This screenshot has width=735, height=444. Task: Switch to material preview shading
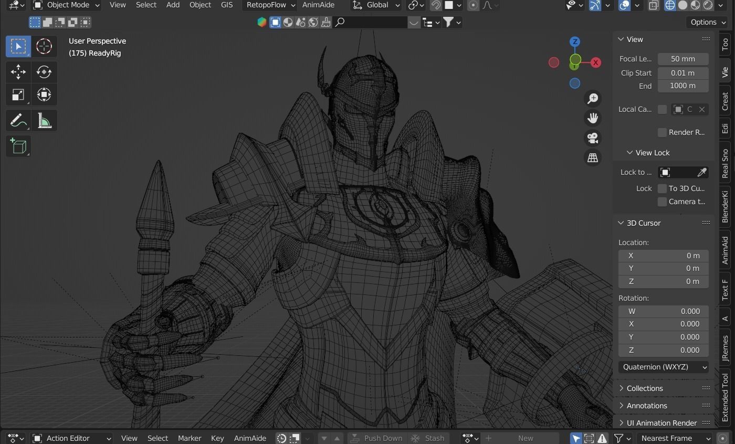tap(696, 5)
